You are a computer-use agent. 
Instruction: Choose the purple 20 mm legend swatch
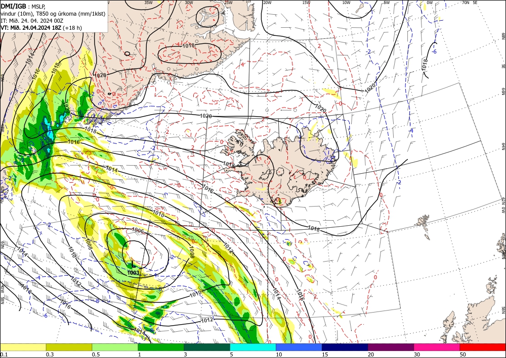click(391, 347)
